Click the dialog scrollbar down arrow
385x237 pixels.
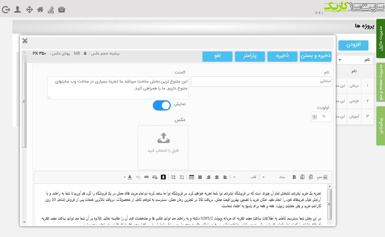coord(24,222)
